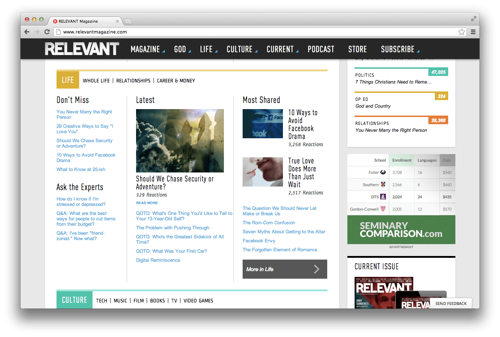Bookmark the page with the star icon
This screenshot has width=500, height=337.
pos(461,32)
